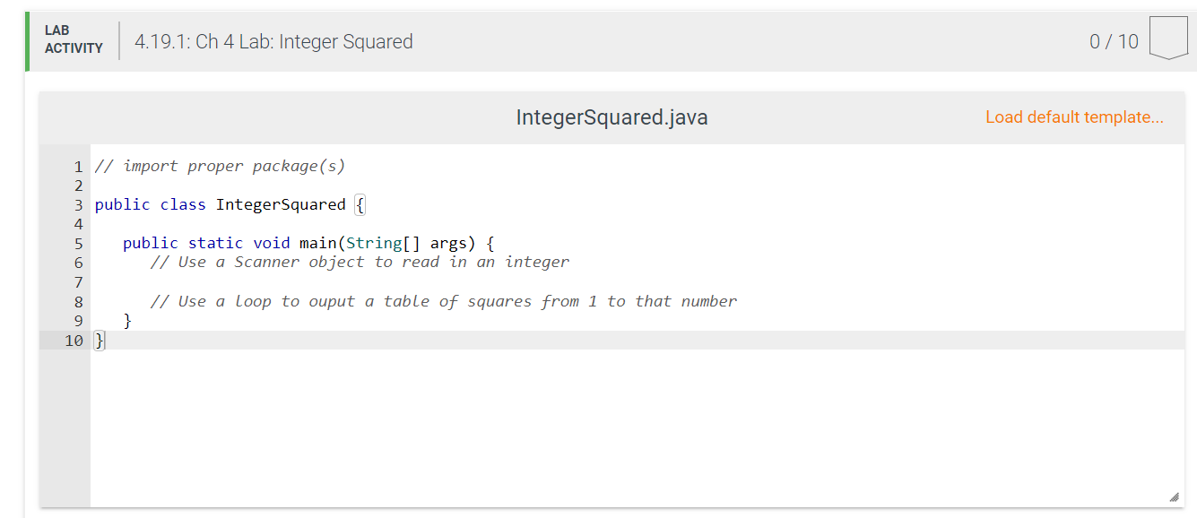Click the closing brace on line 9
The height and width of the screenshot is (518, 1197).
coord(129,320)
